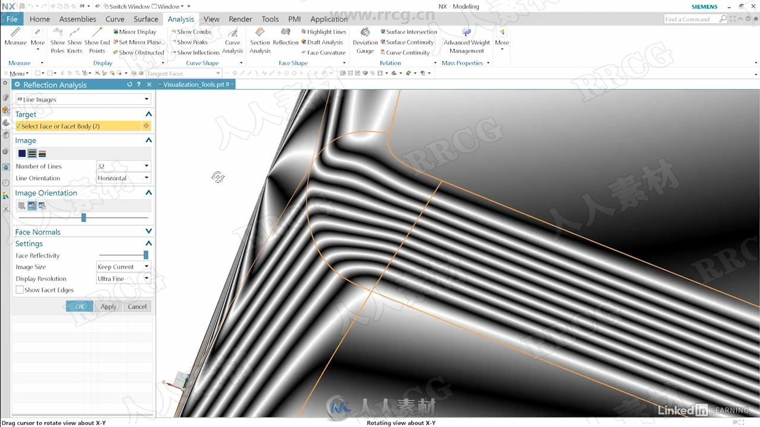Viewport: 760px width, 427px height.
Task: Expand the Face Normals section
Action: click(x=148, y=231)
